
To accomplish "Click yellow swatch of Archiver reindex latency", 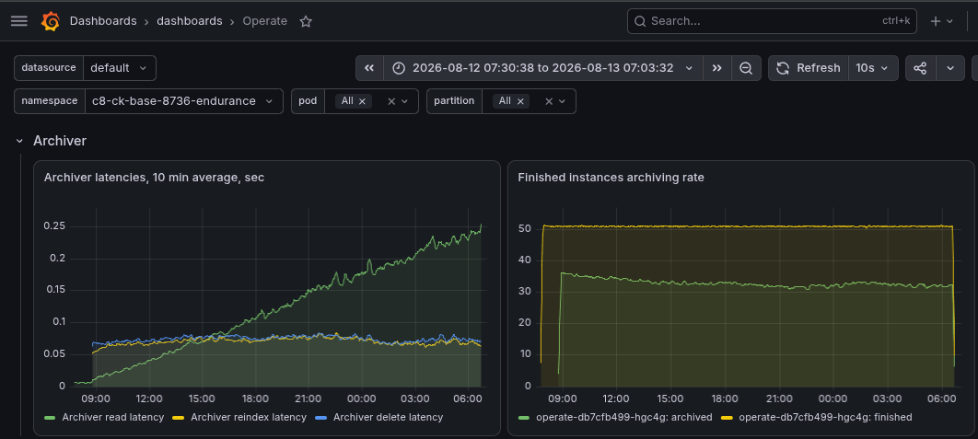I will pos(179,417).
